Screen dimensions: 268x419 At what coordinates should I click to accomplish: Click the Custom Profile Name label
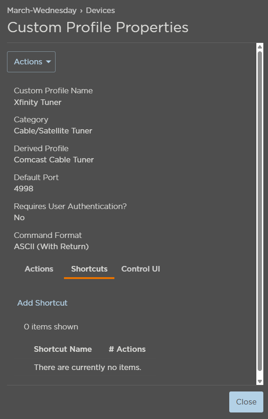pyautogui.click(x=53, y=91)
